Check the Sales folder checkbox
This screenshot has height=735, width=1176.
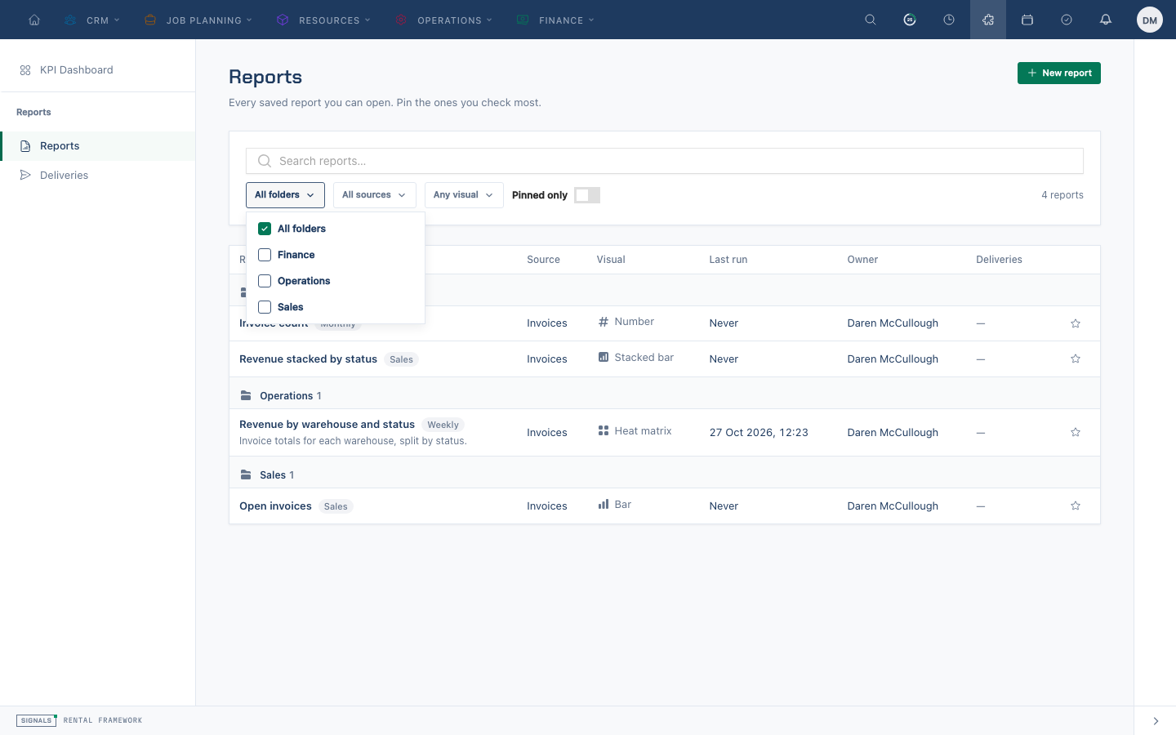265,307
